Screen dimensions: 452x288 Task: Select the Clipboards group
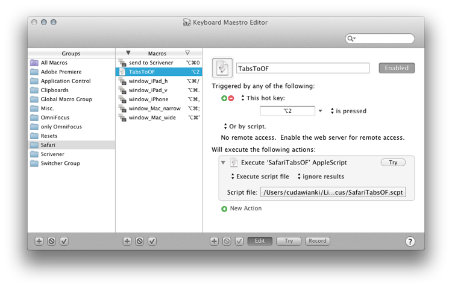[x=72, y=90]
